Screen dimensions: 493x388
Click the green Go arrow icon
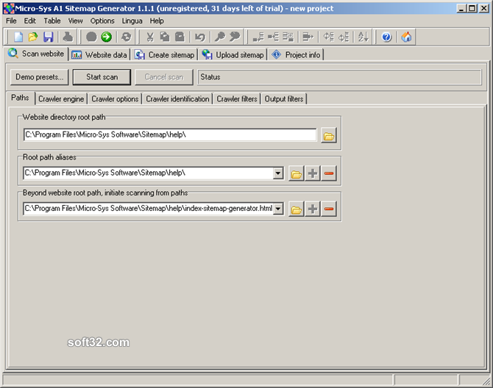(107, 37)
